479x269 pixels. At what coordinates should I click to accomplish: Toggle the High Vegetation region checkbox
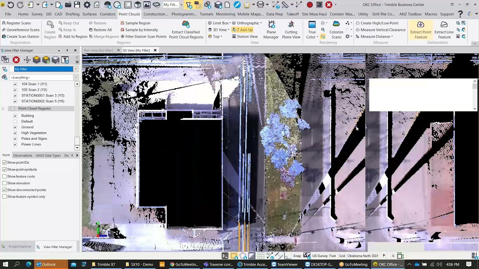tap(15, 133)
